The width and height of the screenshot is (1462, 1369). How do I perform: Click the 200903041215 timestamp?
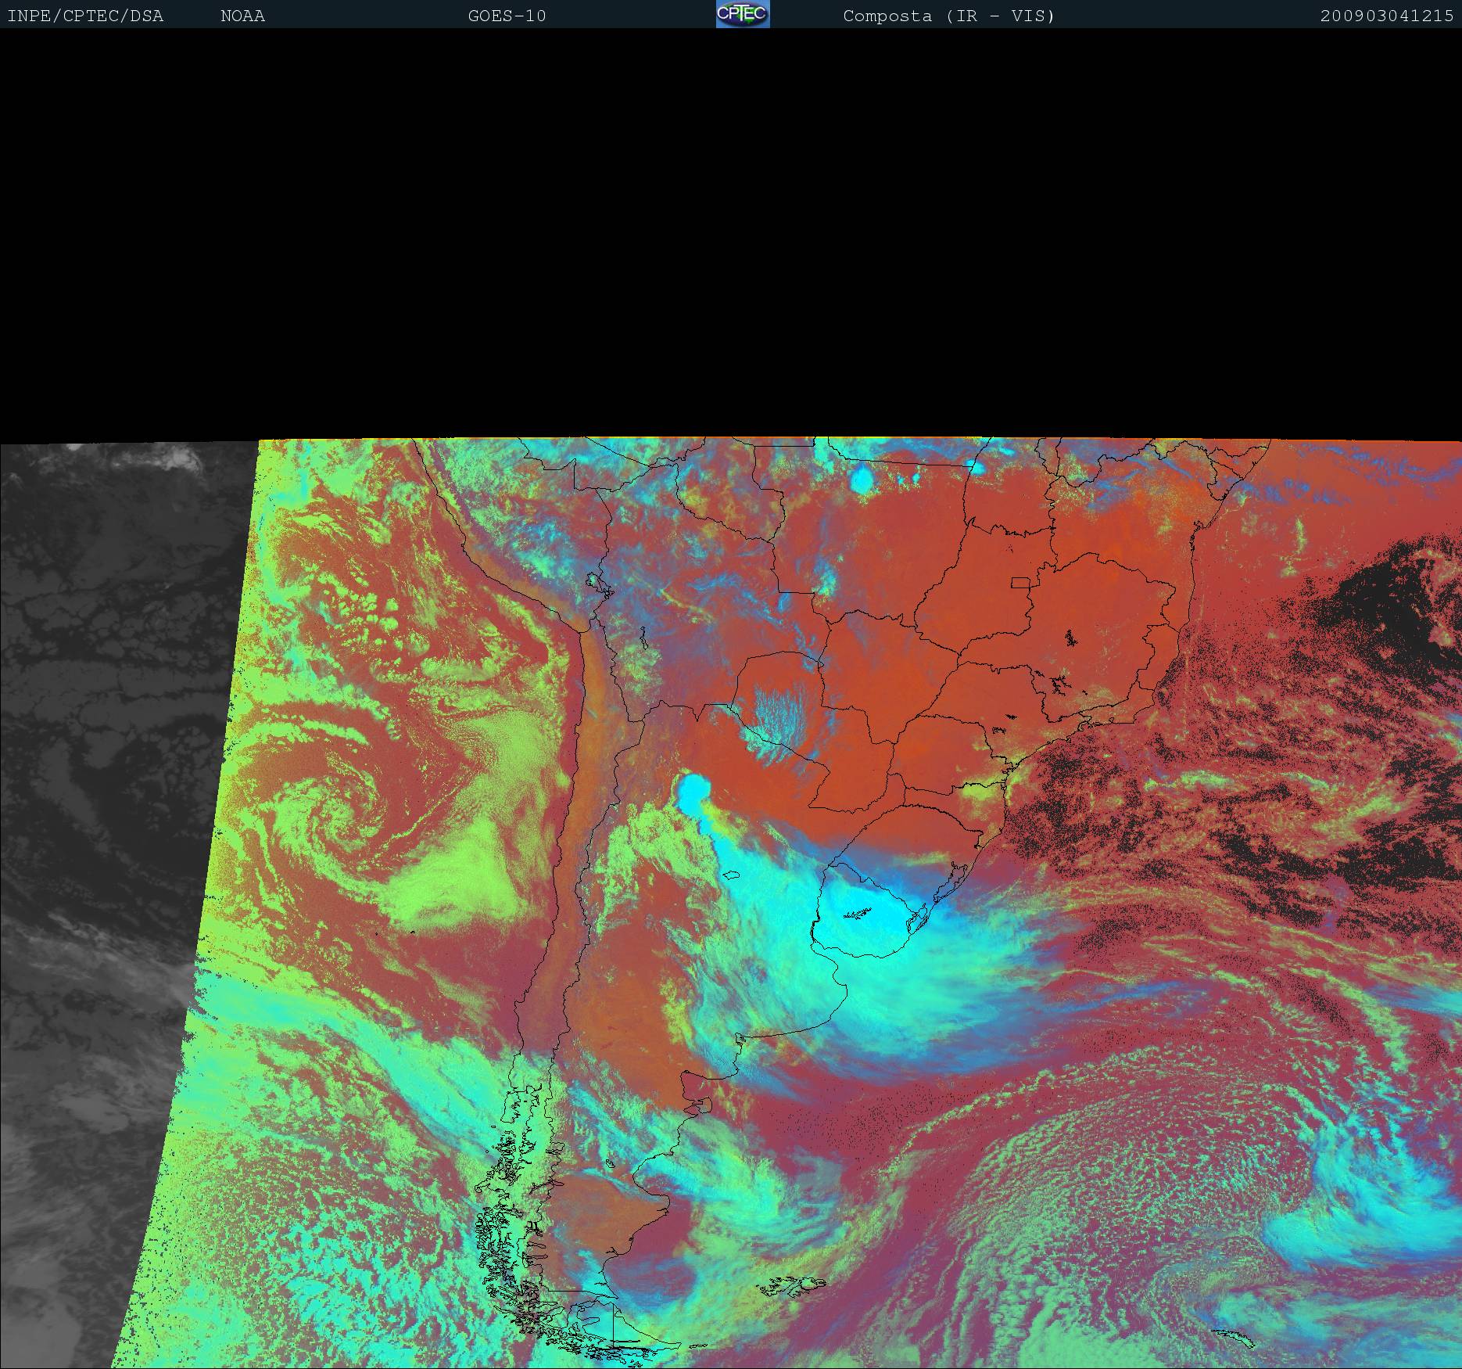(x=1387, y=16)
